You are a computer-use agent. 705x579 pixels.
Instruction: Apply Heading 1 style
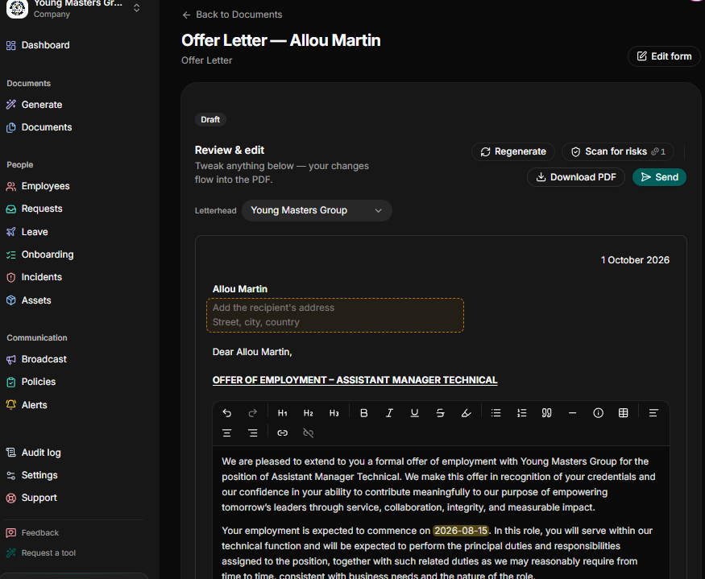(x=282, y=412)
